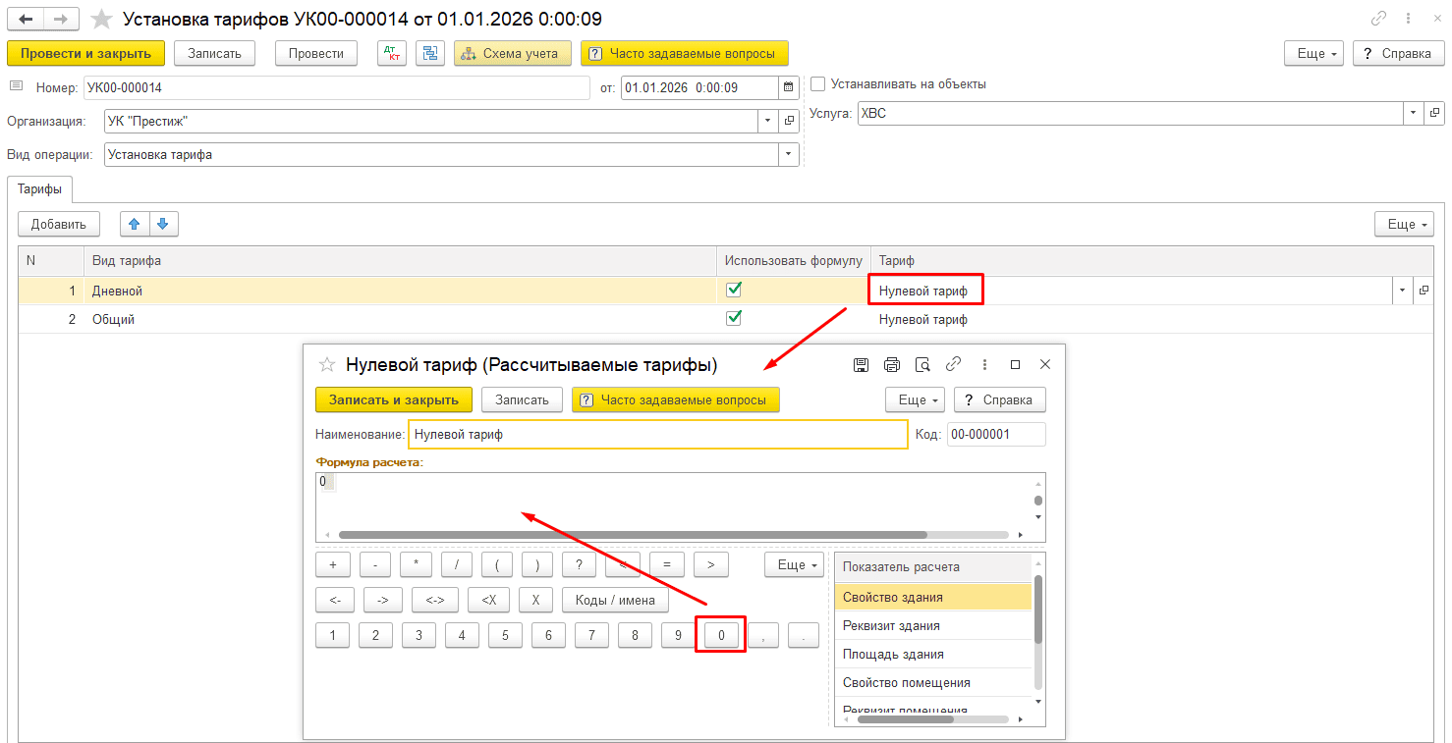
Task: Open the Еще menu in dialog header
Action: point(915,399)
